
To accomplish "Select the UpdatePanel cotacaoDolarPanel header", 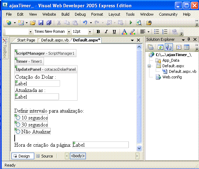I will click(x=46, y=69).
